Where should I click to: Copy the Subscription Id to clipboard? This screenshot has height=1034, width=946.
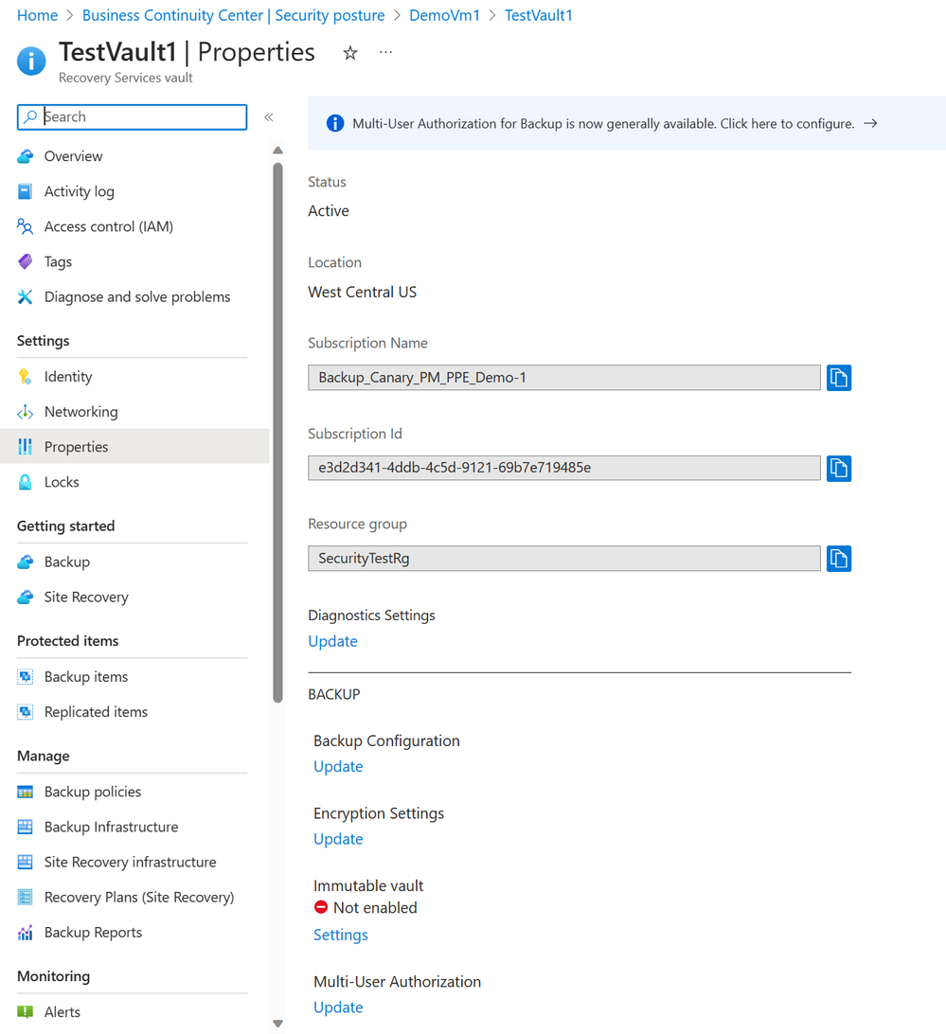838,468
